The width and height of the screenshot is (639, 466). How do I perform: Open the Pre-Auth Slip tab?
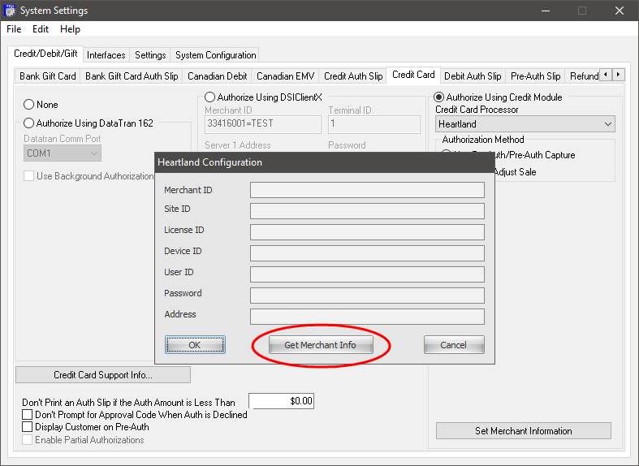(x=536, y=76)
